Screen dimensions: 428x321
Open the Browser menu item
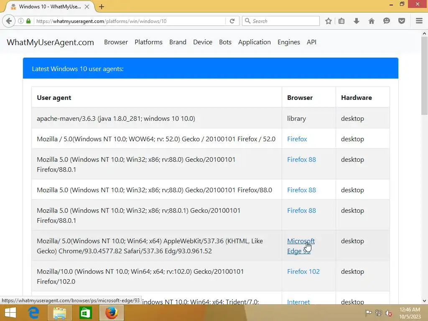(116, 42)
